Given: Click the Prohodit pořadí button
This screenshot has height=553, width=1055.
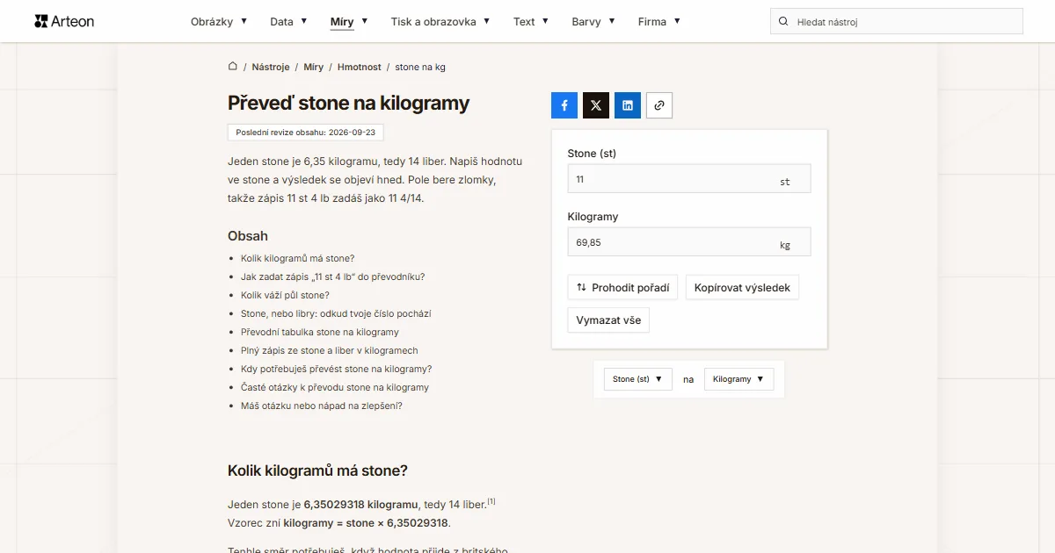Looking at the screenshot, I should 622,287.
